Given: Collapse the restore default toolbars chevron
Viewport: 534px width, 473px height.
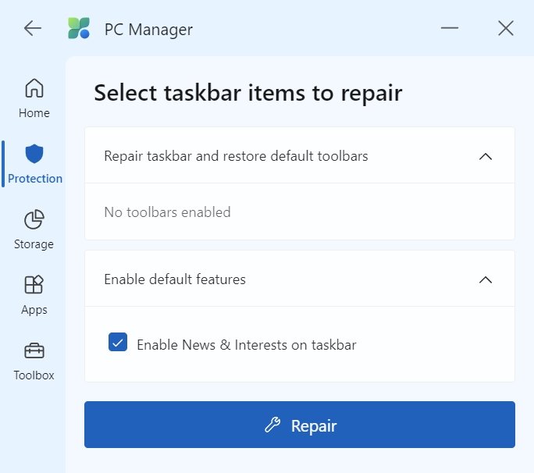Looking at the screenshot, I should [x=485, y=156].
